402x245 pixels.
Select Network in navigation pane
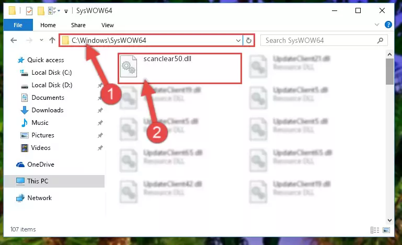coord(40,198)
